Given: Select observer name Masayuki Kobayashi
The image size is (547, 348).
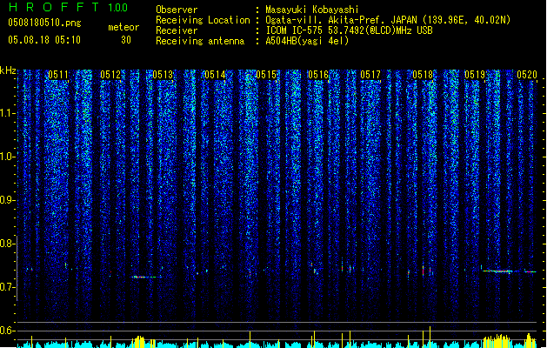Looking at the screenshot, I should [312, 10].
